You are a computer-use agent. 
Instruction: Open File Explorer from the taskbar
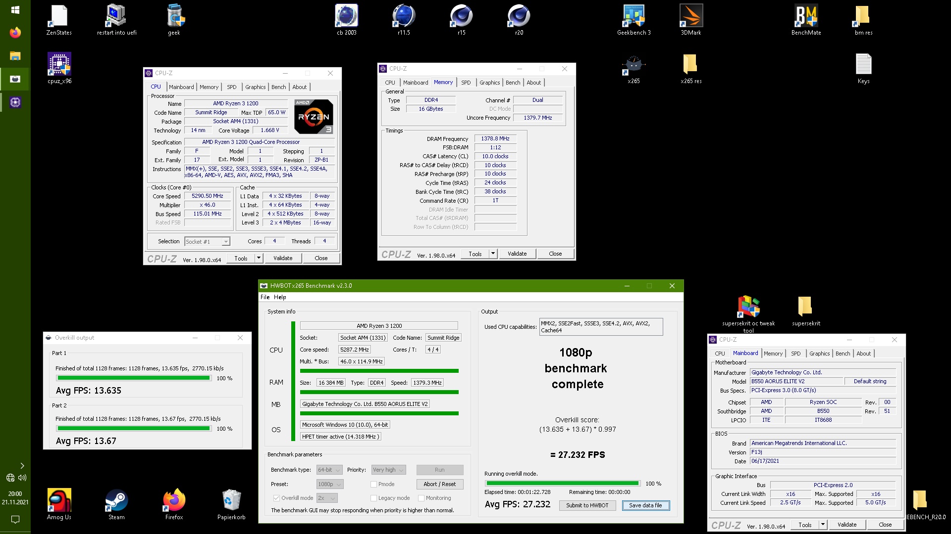click(x=15, y=56)
